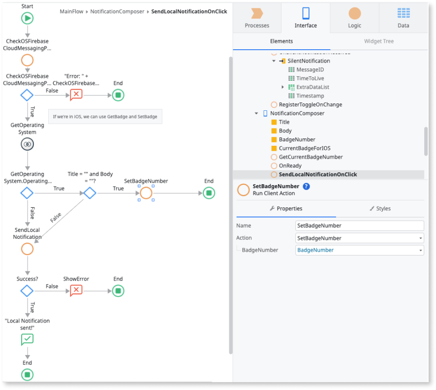Select the Start node play icon
This screenshot has height=390, width=436.
27,18
